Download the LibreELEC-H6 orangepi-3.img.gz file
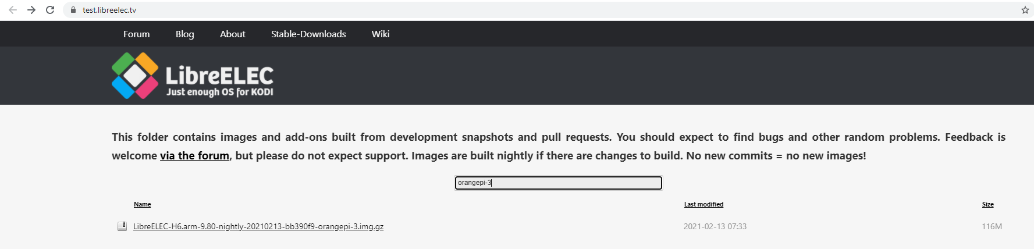Image resolution: width=1034 pixels, height=249 pixels. [x=258, y=227]
